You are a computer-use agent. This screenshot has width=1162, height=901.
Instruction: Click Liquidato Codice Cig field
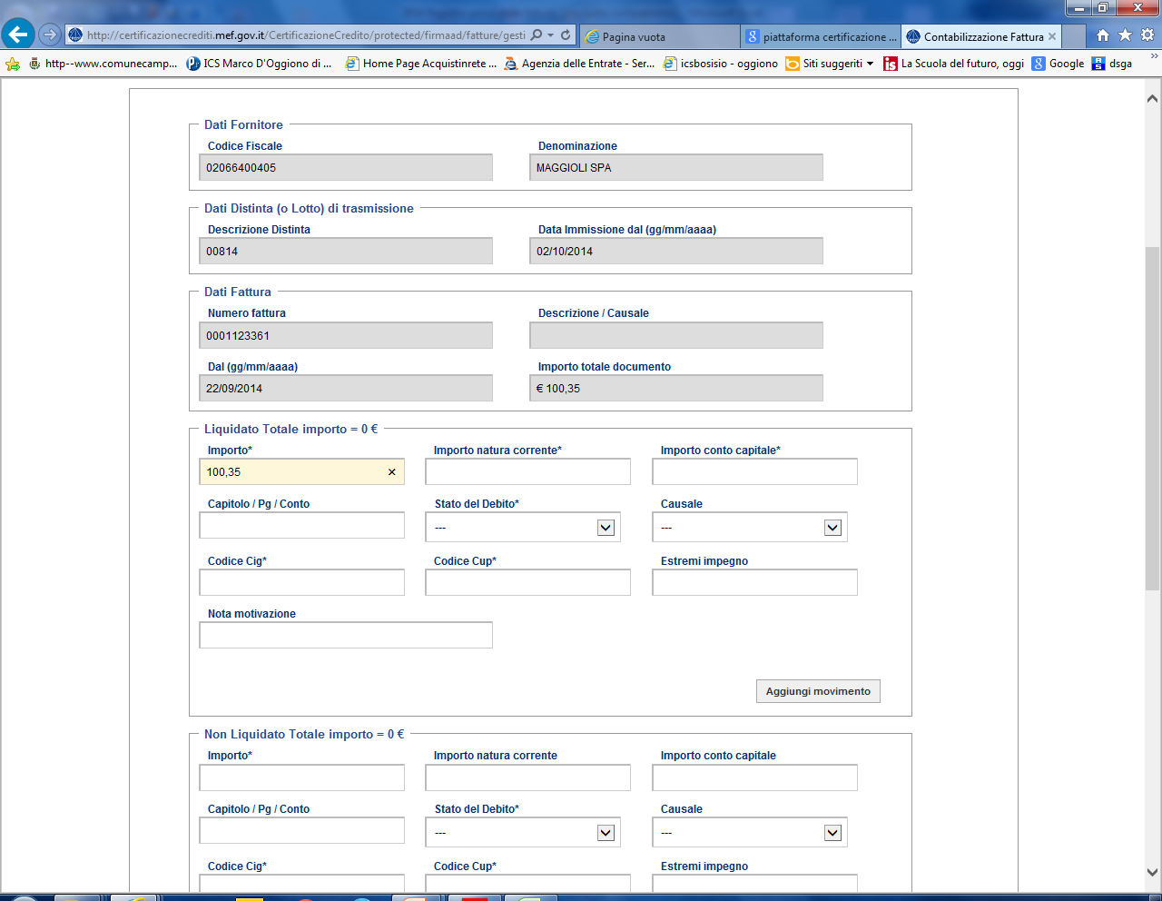click(x=301, y=583)
